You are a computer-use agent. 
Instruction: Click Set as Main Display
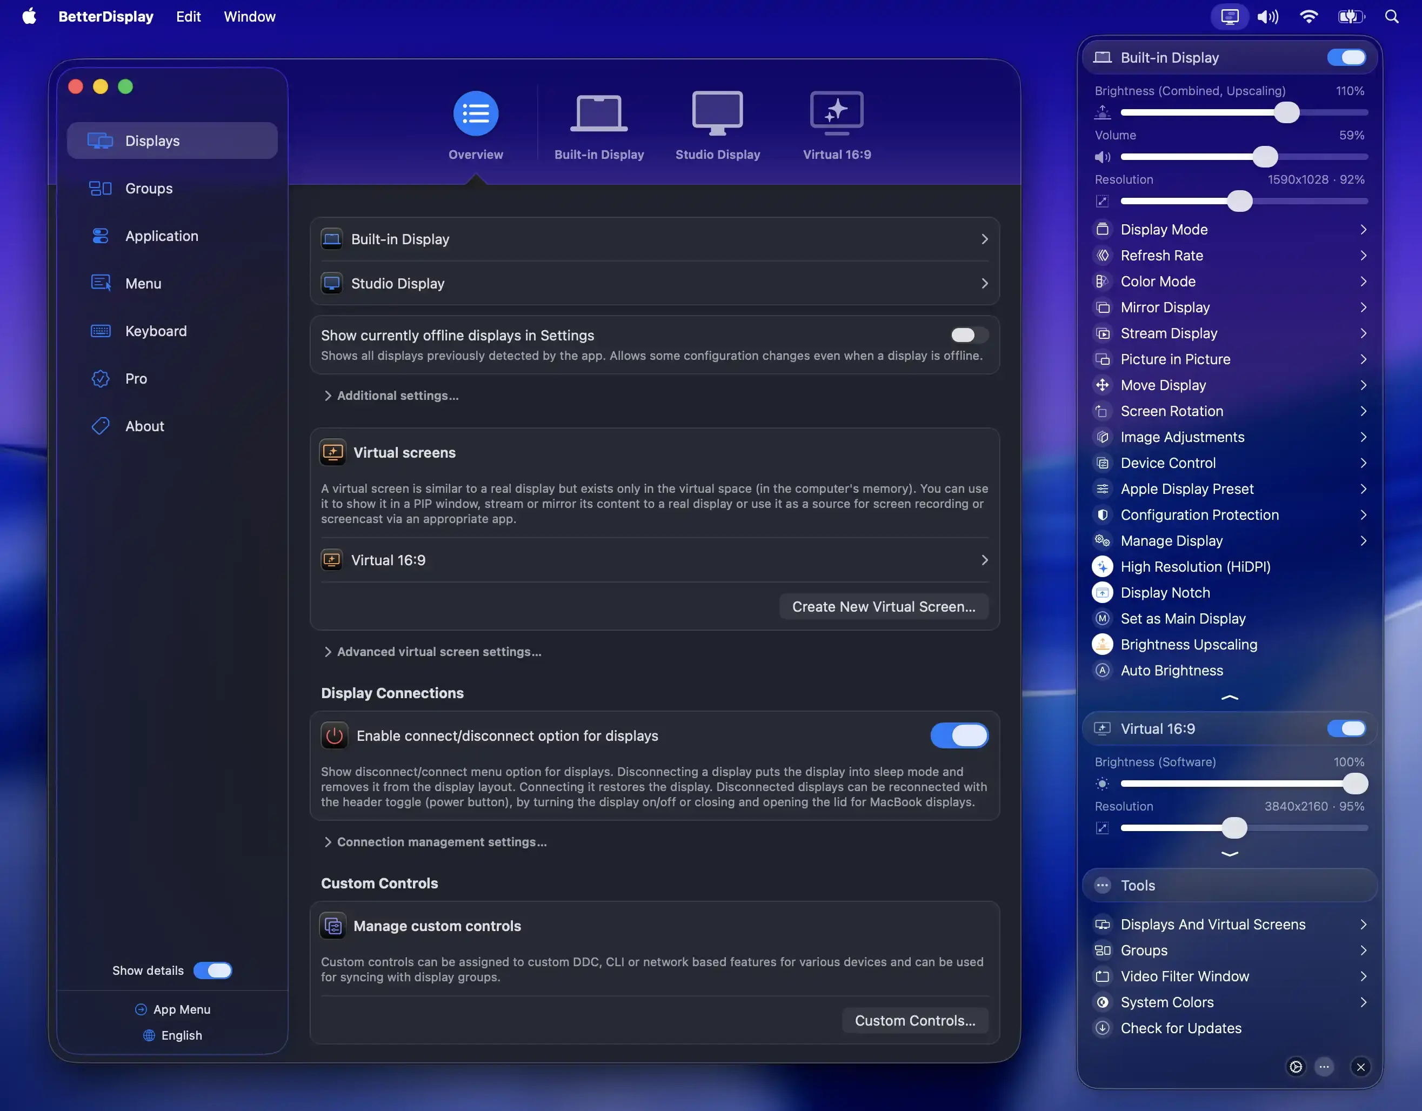[x=1230, y=618]
